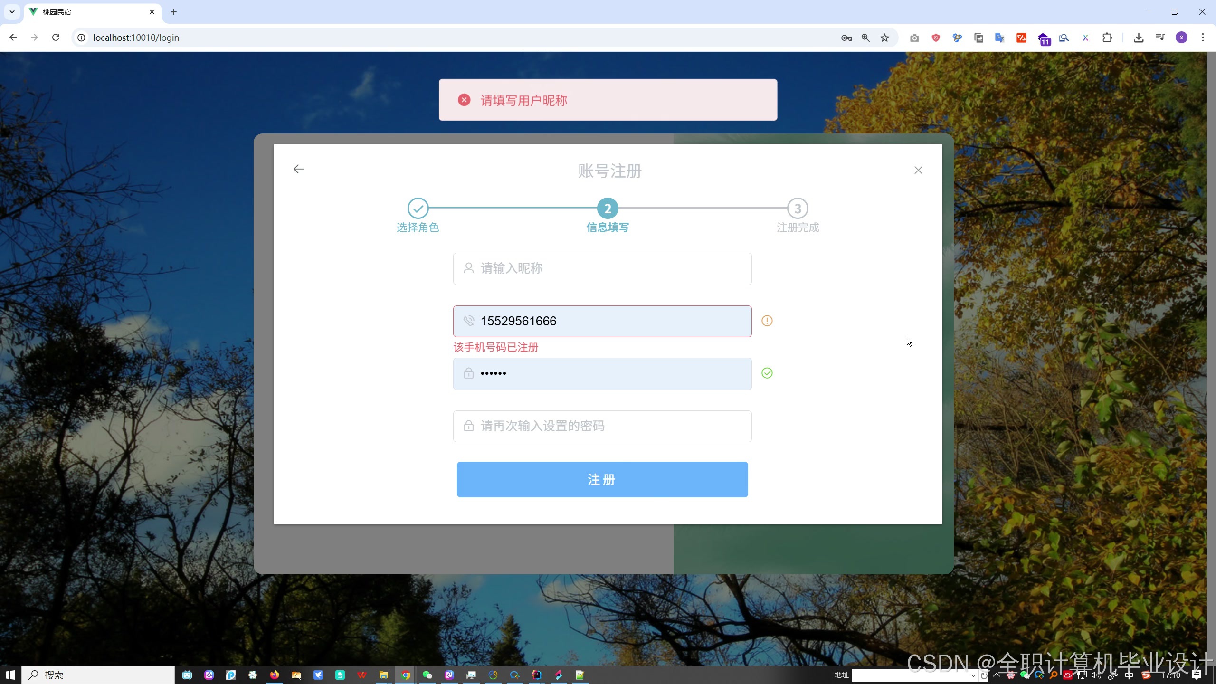1216x684 pixels.
Task: Select step 3 注册完成 in the stepper
Action: 798,209
